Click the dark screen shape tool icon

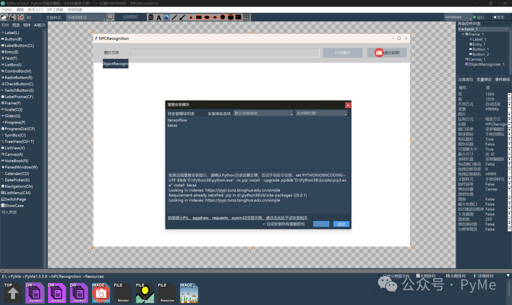tap(238, 17)
